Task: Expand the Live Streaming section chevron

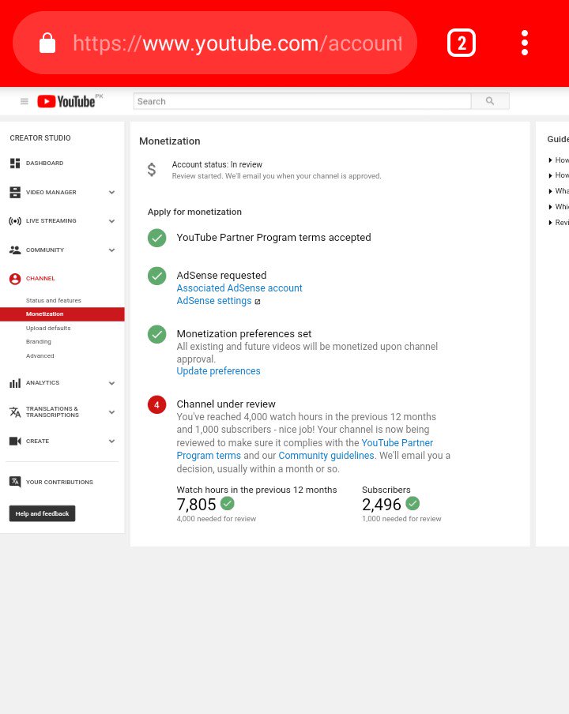Action: [111, 221]
